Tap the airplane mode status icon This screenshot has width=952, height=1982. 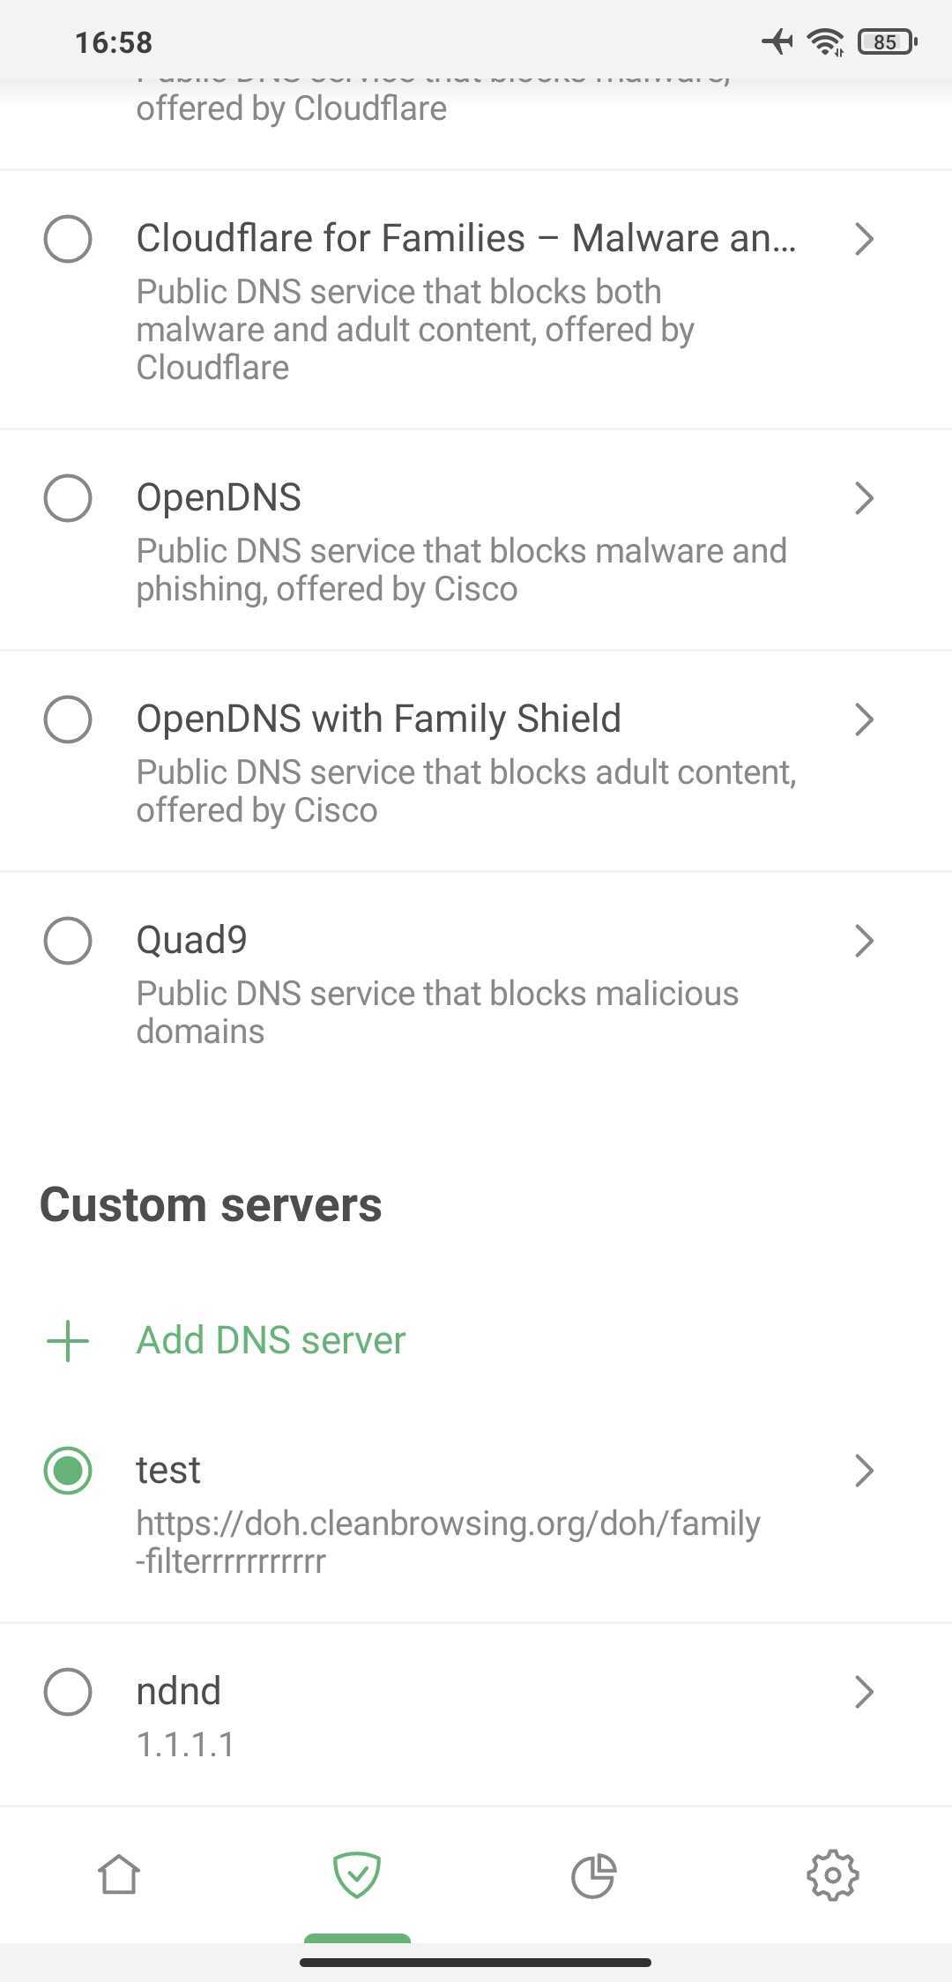click(x=776, y=41)
